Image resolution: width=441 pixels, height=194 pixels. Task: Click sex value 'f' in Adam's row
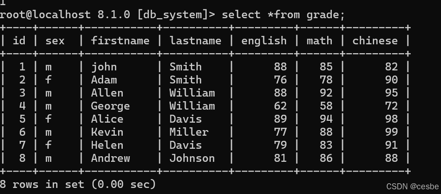point(49,80)
